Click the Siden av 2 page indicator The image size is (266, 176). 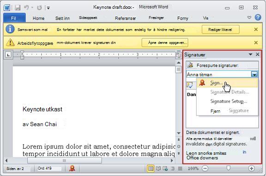(x=15, y=169)
